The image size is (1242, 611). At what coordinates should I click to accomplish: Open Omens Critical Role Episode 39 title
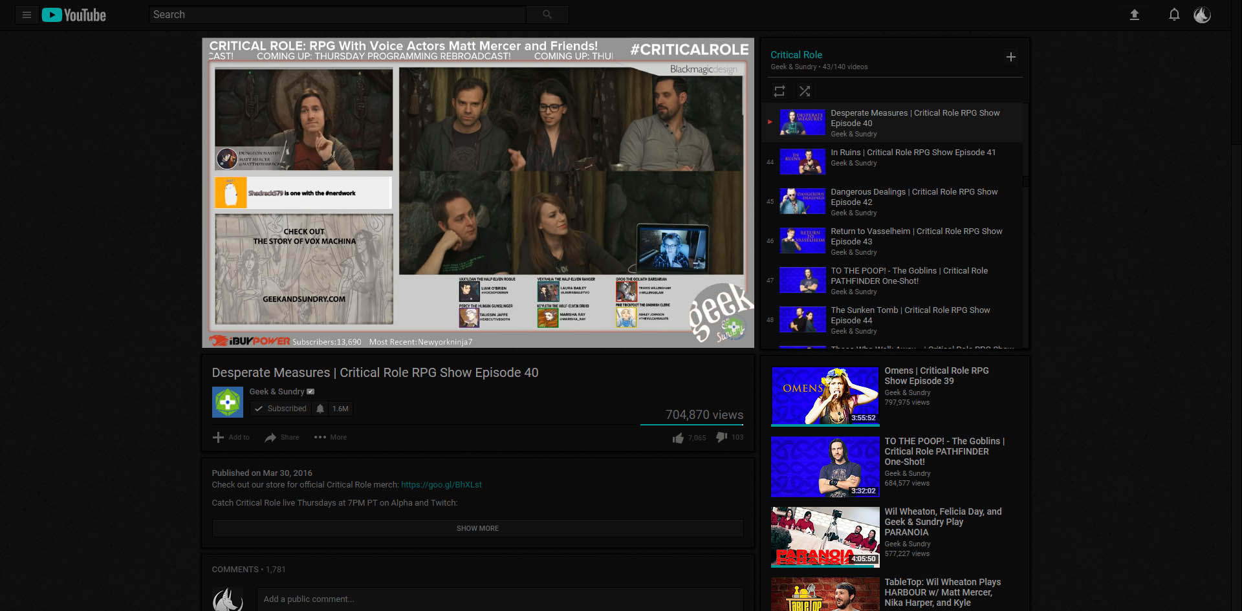(x=936, y=376)
